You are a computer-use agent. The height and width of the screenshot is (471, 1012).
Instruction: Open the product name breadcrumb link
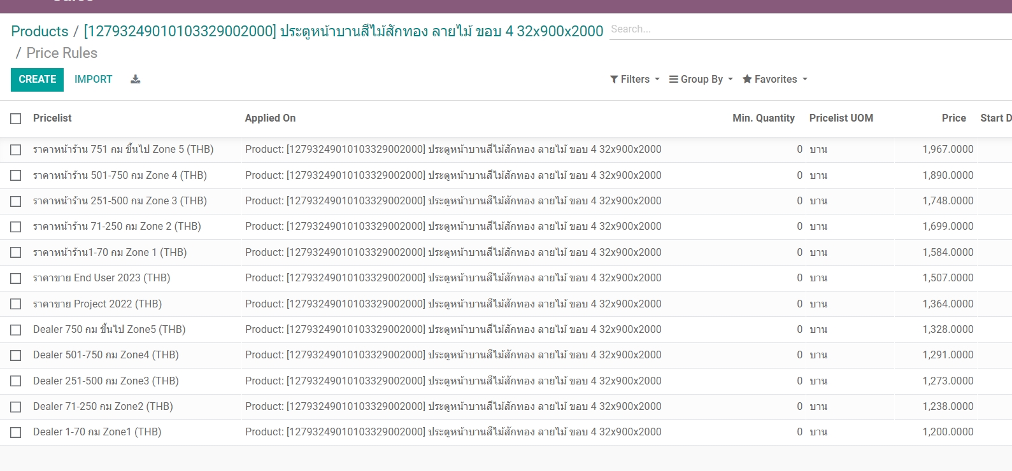[x=343, y=31]
